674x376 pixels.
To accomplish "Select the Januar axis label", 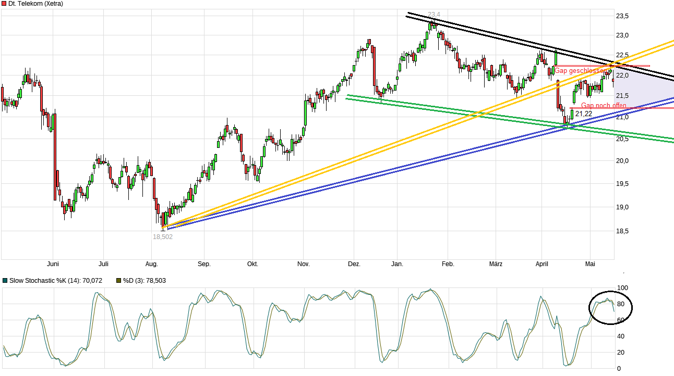I will (x=397, y=264).
